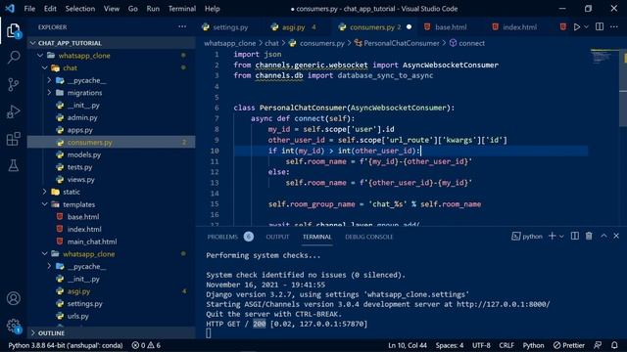The image size is (627, 352).
Task: Open the python terminal profile label
Action: tap(527, 237)
